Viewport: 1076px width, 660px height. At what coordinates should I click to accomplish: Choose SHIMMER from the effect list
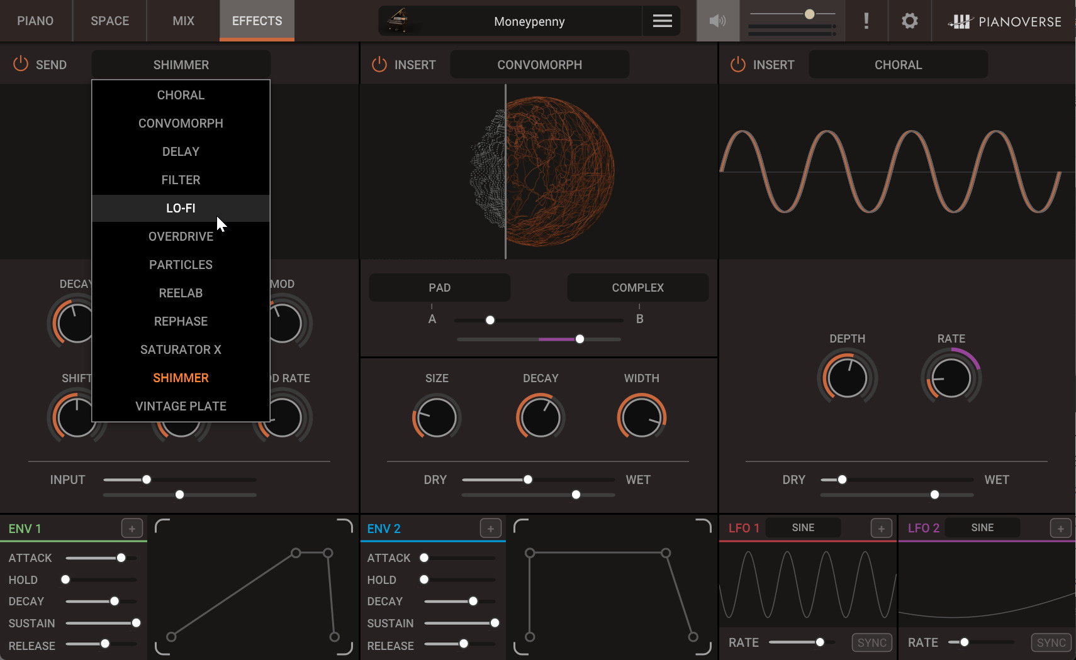coord(181,378)
